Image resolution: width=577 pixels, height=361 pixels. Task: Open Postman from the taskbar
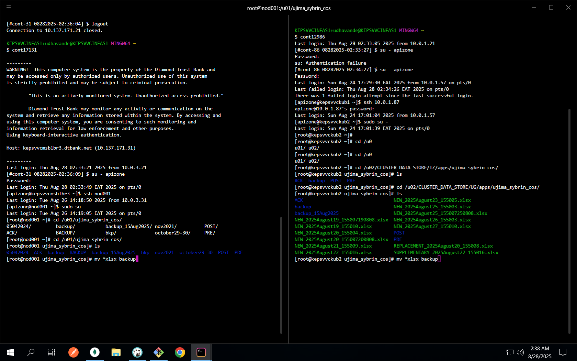(x=73, y=352)
